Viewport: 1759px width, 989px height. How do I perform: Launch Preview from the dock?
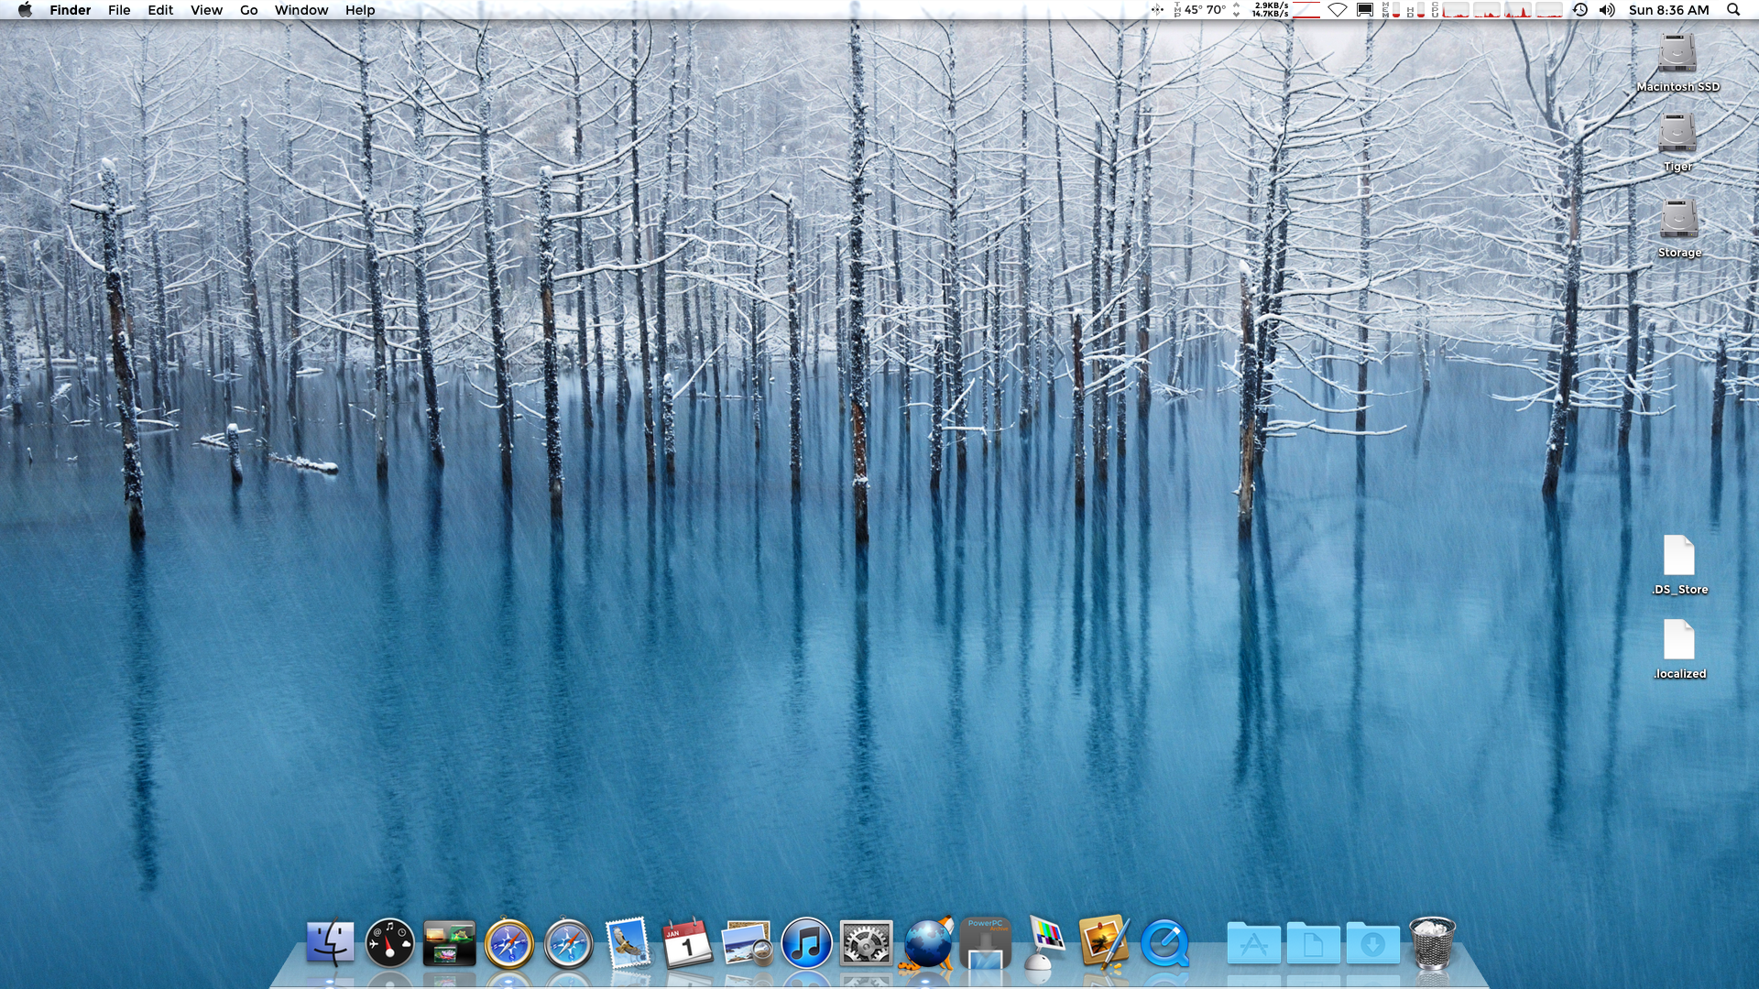coord(747,943)
